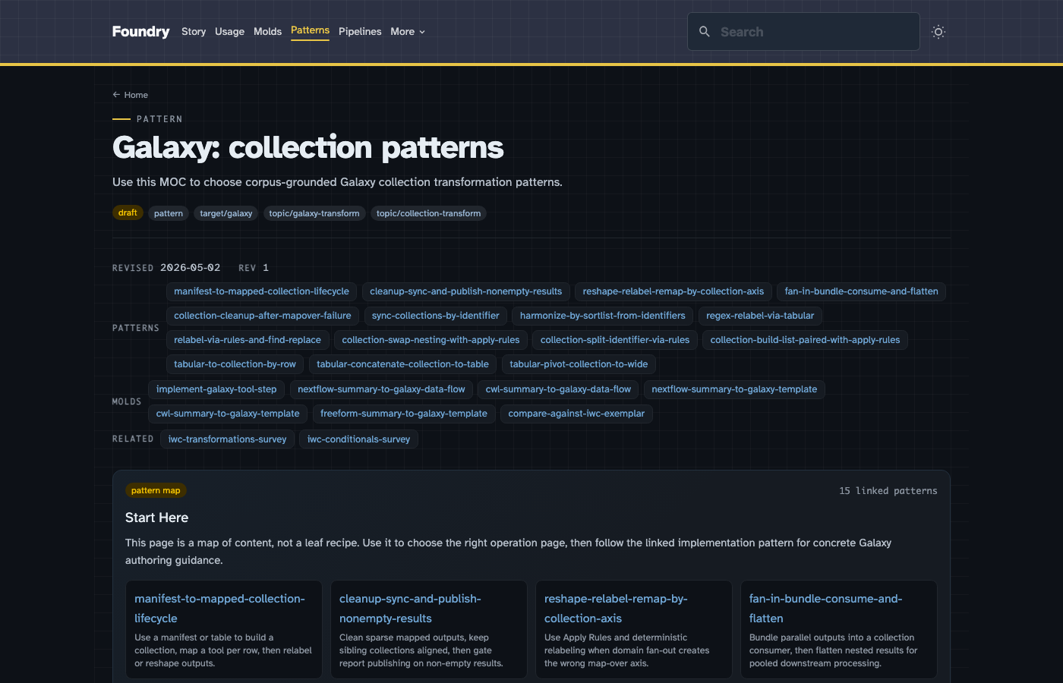Click the back arrow next to Home
Viewport: 1063px width, 683px height.
(x=116, y=95)
